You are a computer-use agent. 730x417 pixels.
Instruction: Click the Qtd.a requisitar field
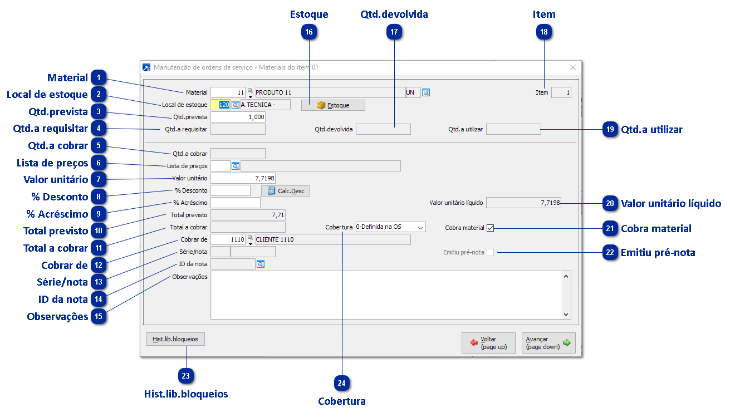(238, 129)
